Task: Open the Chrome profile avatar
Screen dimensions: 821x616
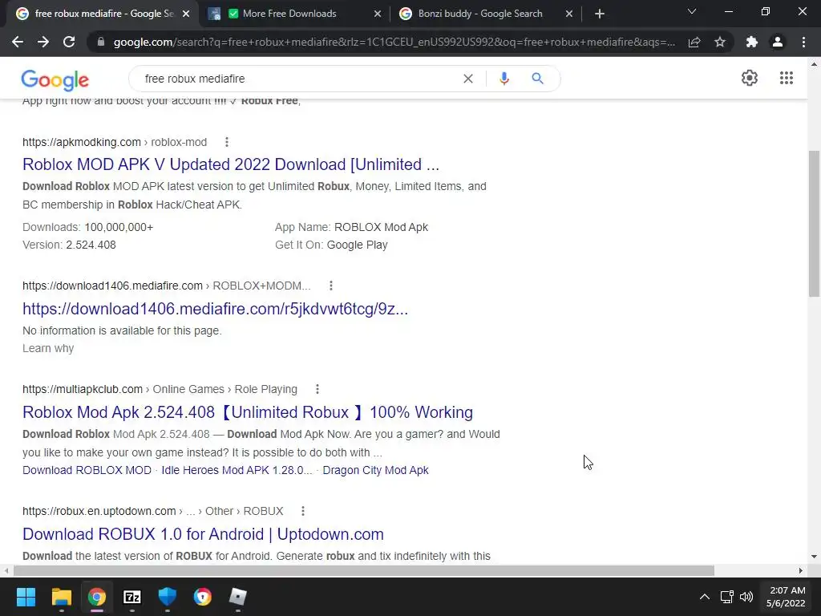Action: [x=778, y=42]
